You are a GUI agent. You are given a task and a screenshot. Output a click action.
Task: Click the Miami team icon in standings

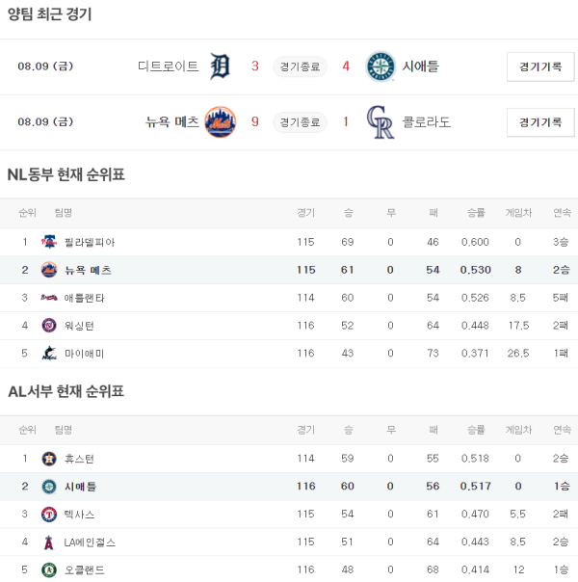pos(49,354)
